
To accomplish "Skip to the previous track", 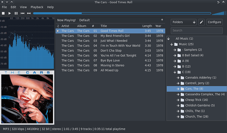I will pyautogui.click(x=22, y=13).
